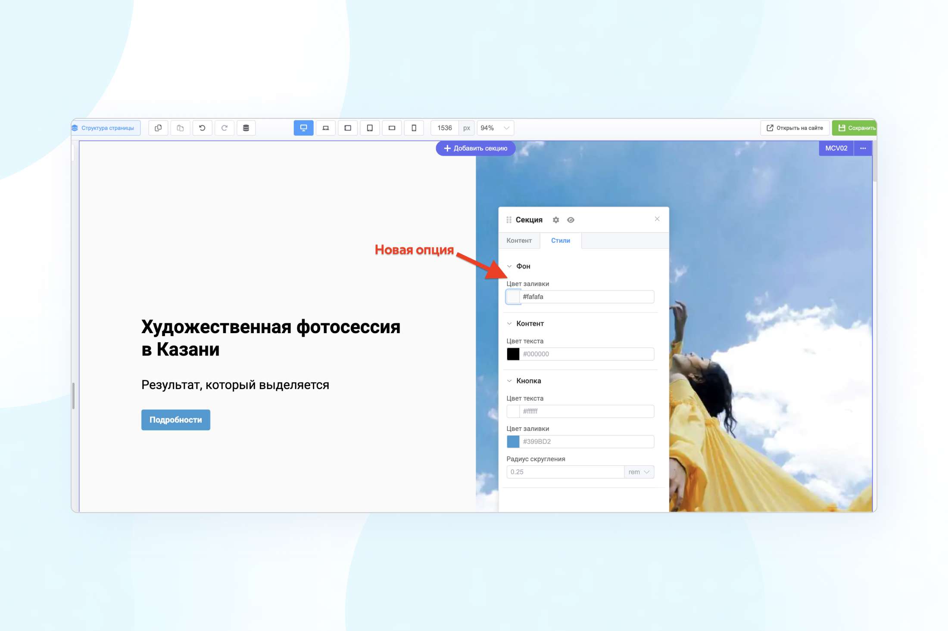Click the canvas vertical scrollbar
948x631 pixels.
[875, 161]
